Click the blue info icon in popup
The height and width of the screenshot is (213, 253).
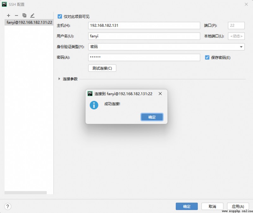94,105
